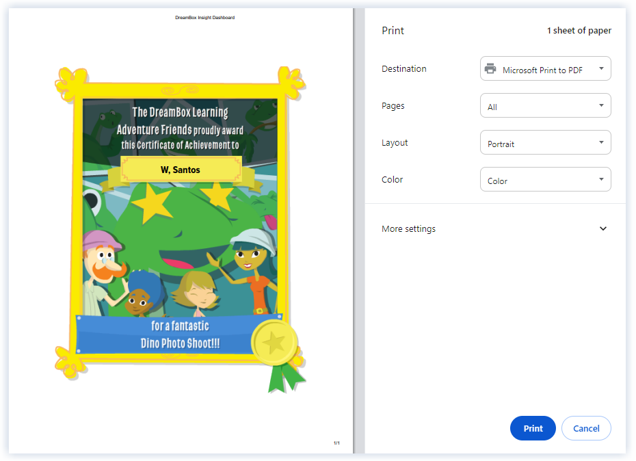Click the printer icon in Destination field
Screen dimensions: 636x461
(x=490, y=69)
